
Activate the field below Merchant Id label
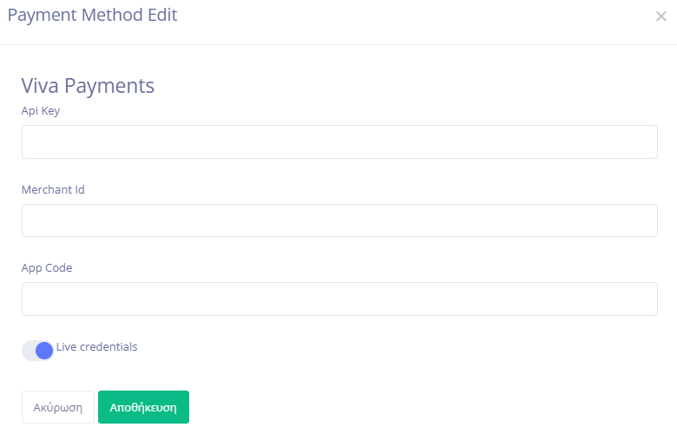pos(339,220)
